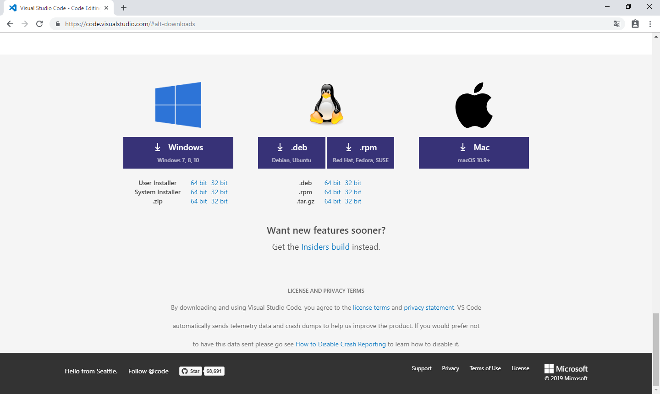
Task: Star the repository on GitHub
Action: [x=190, y=371]
